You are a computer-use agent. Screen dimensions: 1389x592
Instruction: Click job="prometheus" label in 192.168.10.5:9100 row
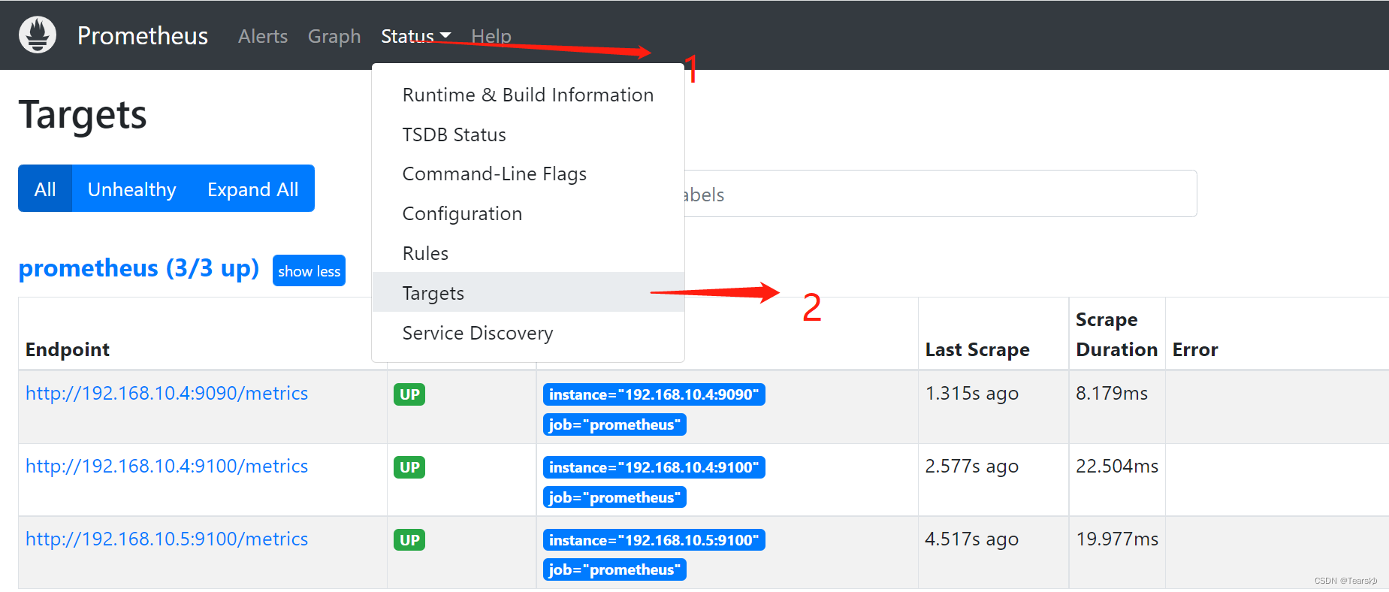coord(614,569)
